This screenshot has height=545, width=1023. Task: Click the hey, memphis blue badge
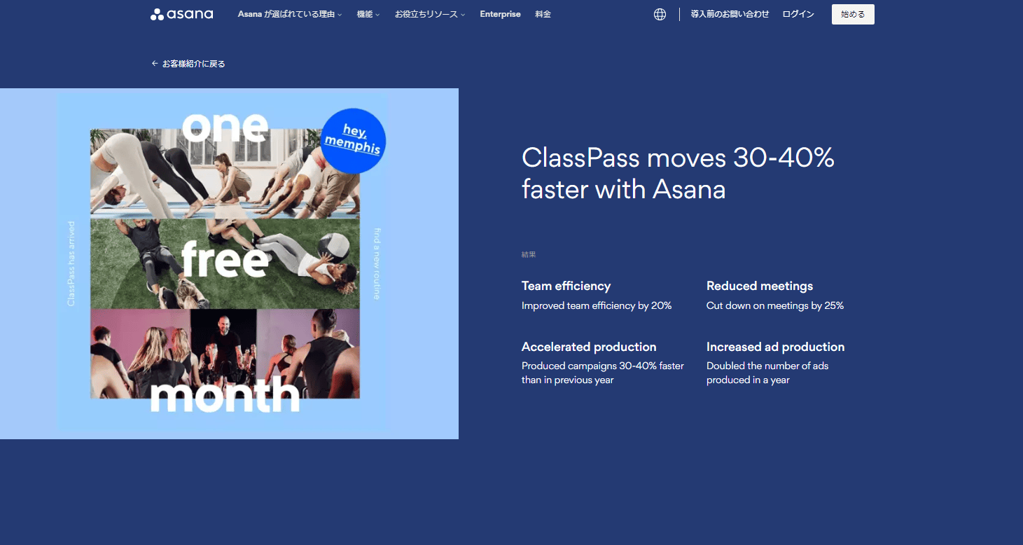pyautogui.click(x=353, y=141)
